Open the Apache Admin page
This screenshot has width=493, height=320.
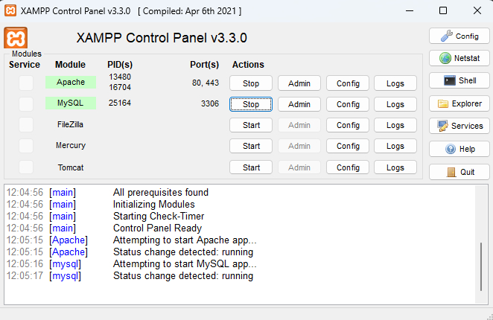299,83
